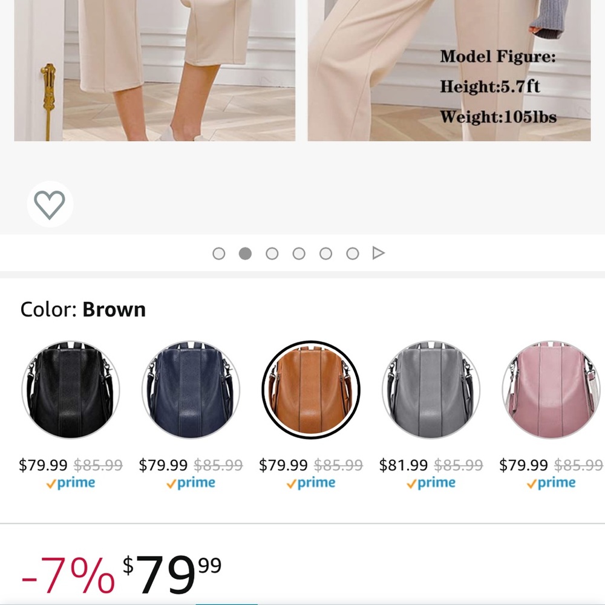605x605 pixels.
Task: Click the $81.99 price under gray swatch
Action: 403,465
